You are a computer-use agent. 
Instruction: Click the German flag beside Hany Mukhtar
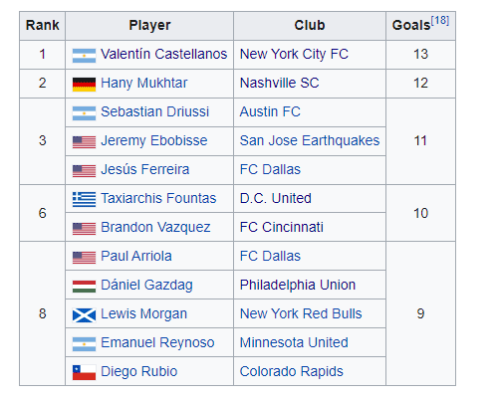click(84, 85)
